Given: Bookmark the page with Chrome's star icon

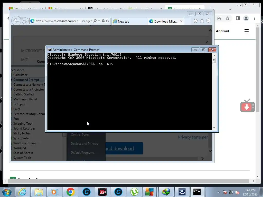Looking at the screenshot, I should (x=228, y=18).
